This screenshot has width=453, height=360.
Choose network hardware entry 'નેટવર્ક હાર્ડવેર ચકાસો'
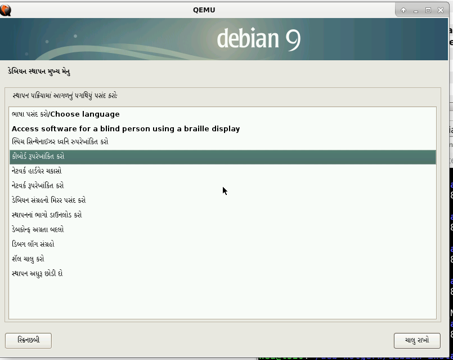point(222,171)
